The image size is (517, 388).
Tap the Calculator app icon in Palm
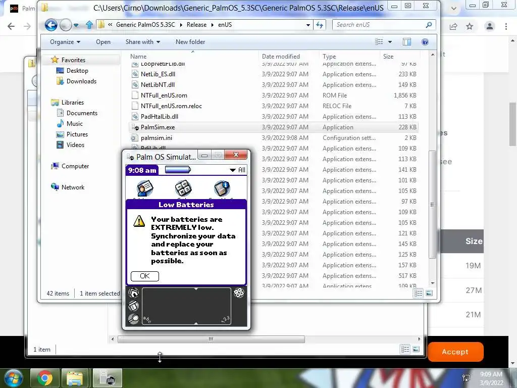pos(183,189)
